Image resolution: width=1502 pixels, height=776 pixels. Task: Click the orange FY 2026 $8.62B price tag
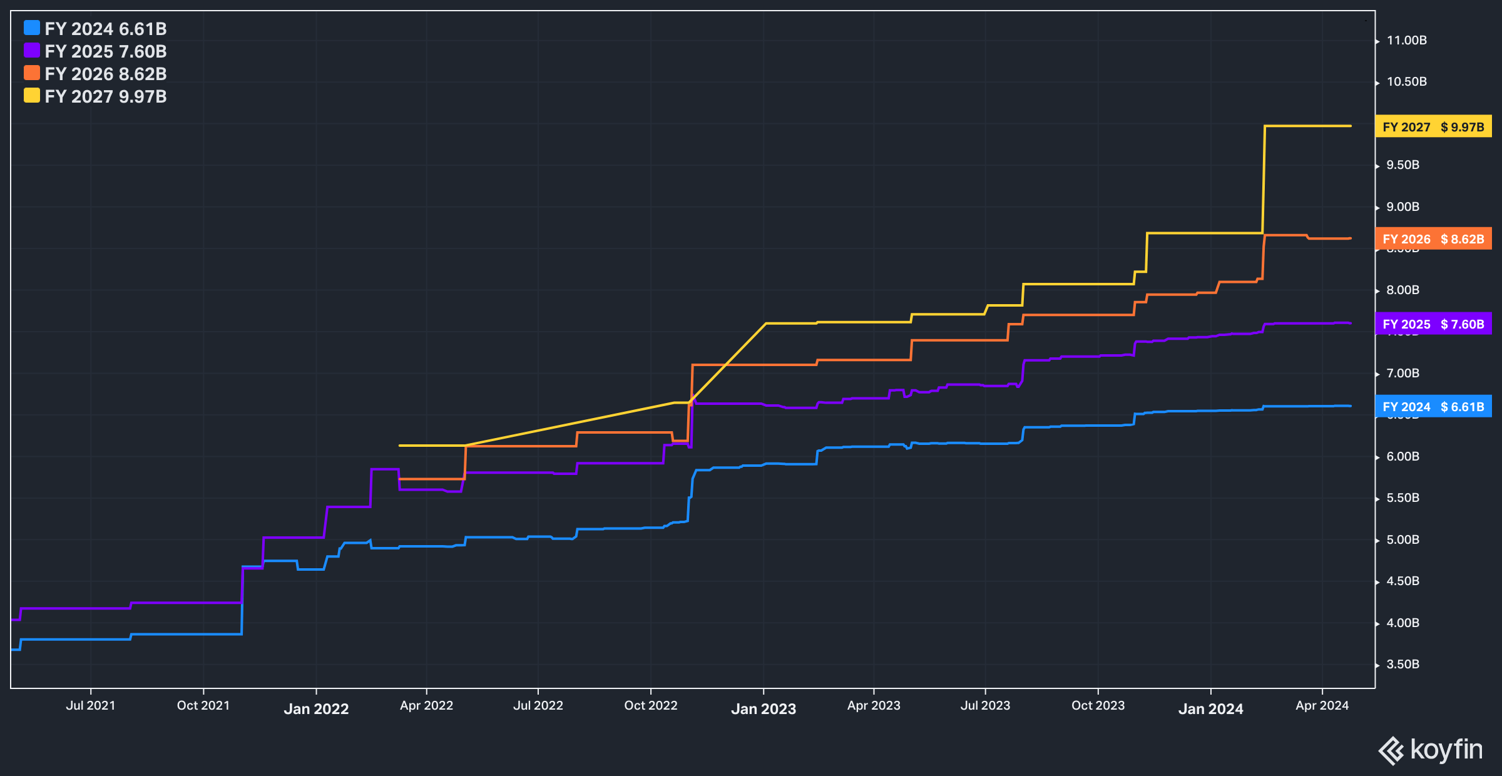pos(1433,239)
